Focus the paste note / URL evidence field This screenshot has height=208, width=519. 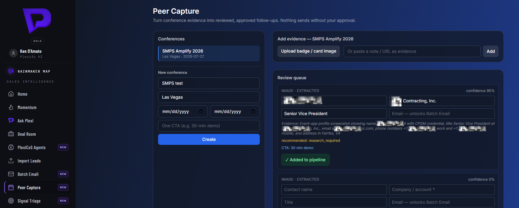pos(412,51)
